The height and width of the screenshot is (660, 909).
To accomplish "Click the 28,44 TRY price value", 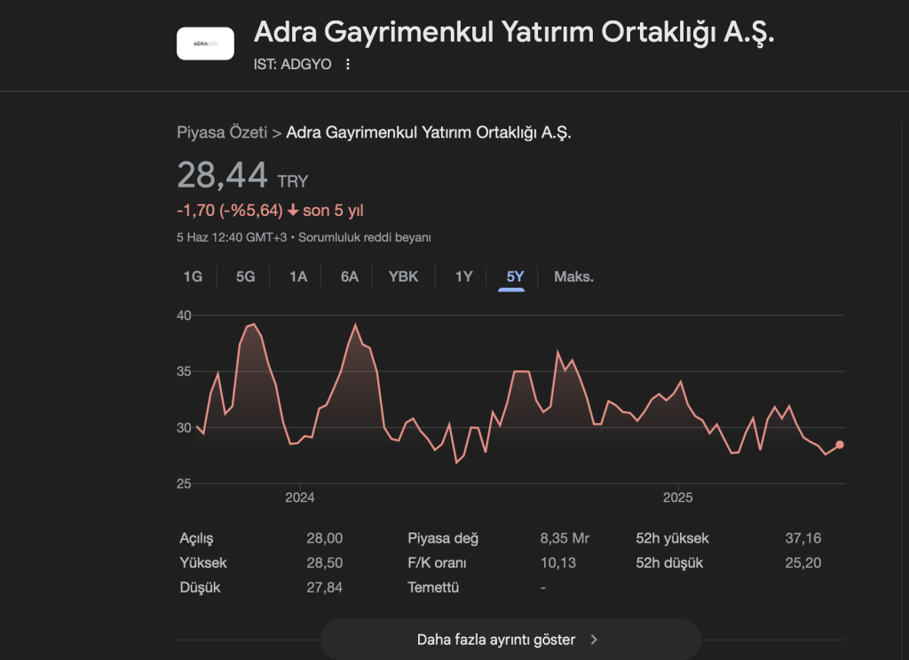I will click(223, 175).
